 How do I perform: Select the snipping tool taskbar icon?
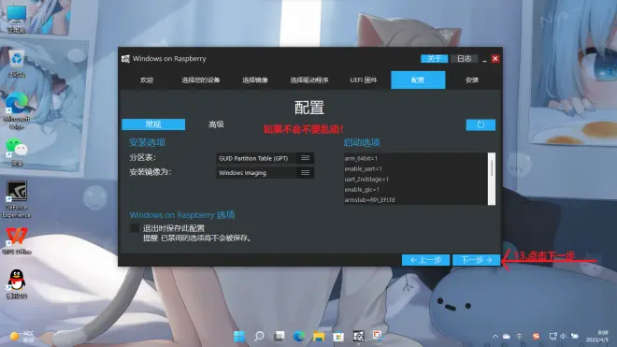[x=378, y=336]
